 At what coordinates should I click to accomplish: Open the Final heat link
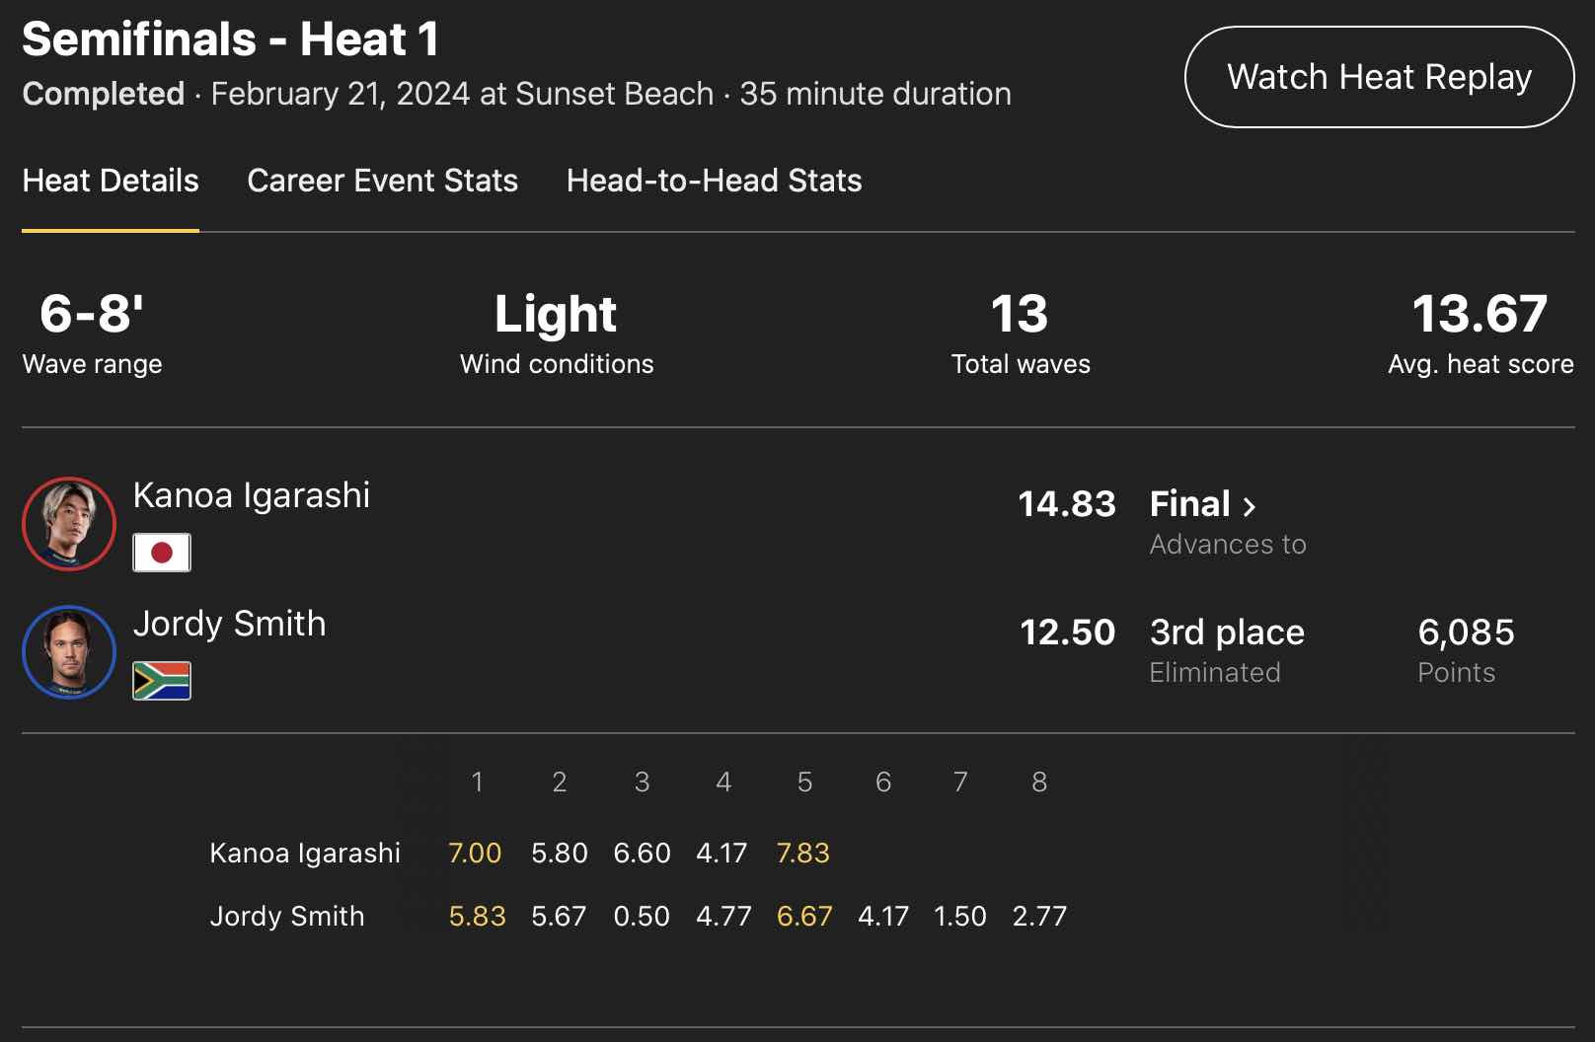click(1190, 504)
